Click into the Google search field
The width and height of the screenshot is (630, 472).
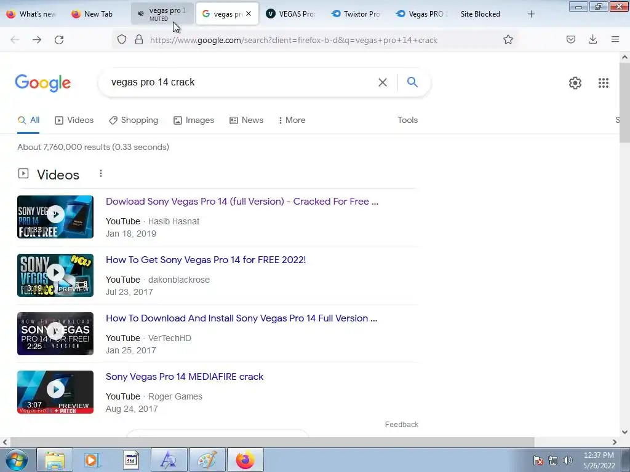241,82
